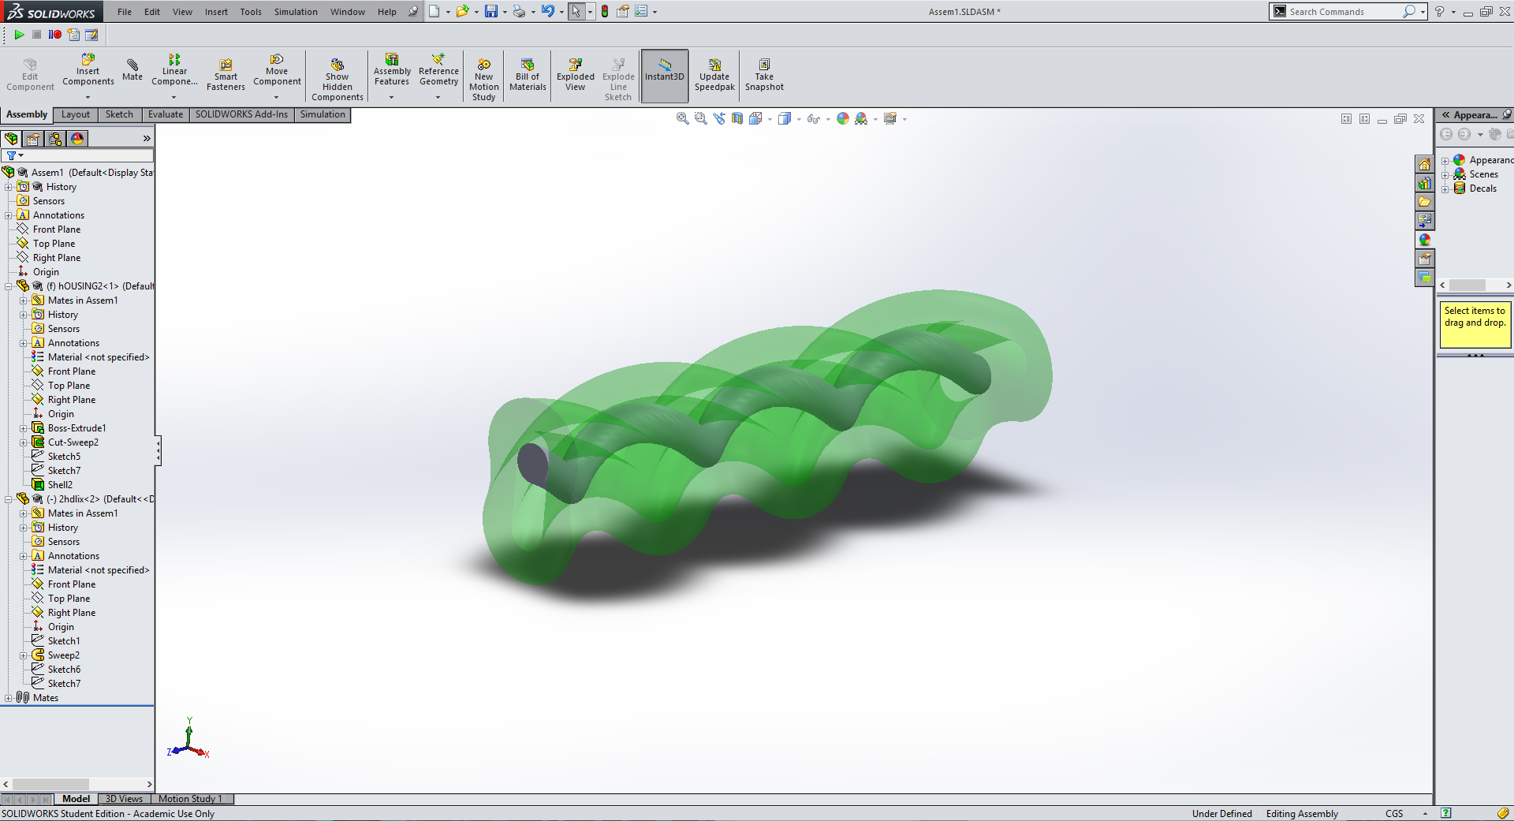Open the FeatureManager design tree tab
1514x821 pixels.
12,139
